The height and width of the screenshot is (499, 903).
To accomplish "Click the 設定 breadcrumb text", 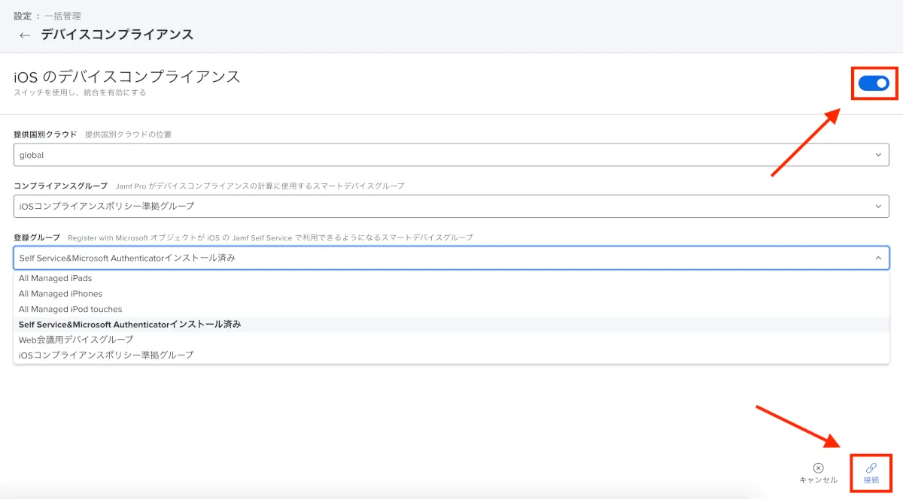I will [x=23, y=16].
